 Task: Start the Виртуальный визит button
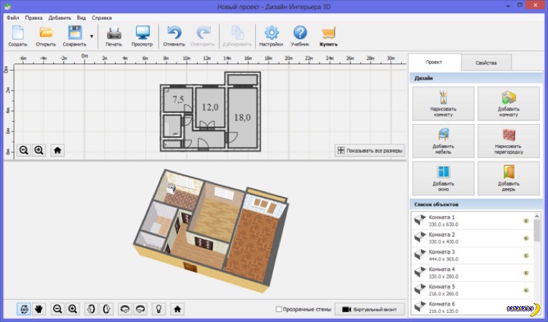coord(369,310)
